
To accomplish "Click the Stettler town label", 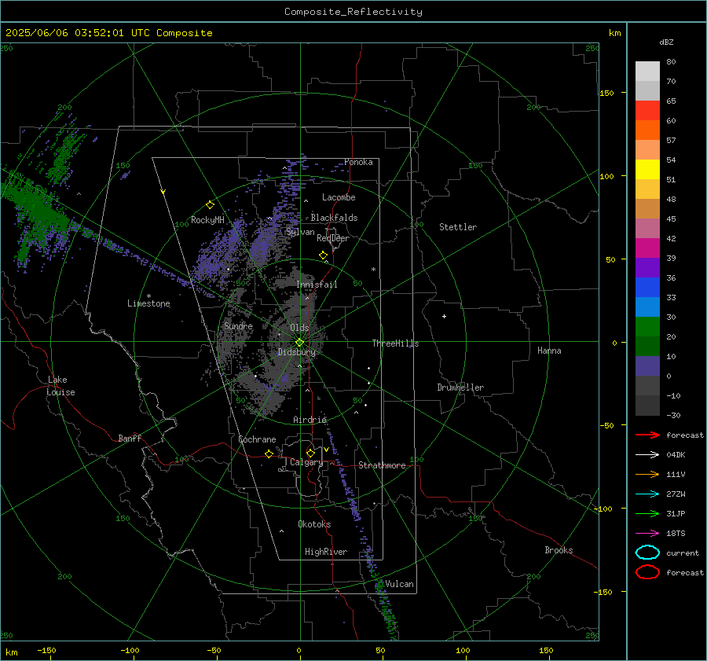I will [458, 227].
